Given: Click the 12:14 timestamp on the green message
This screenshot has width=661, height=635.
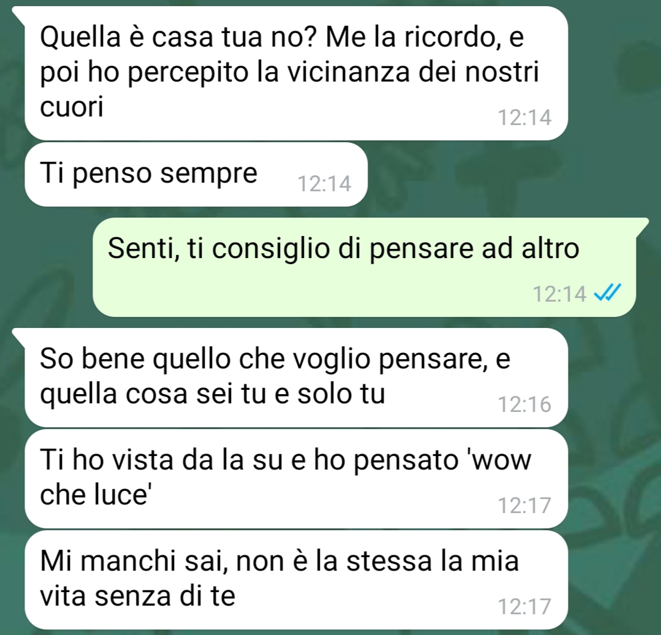Looking at the screenshot, I should coord(559,294).
